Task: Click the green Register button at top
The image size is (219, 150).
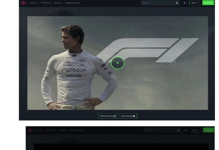Action: [x=208, y=3]
